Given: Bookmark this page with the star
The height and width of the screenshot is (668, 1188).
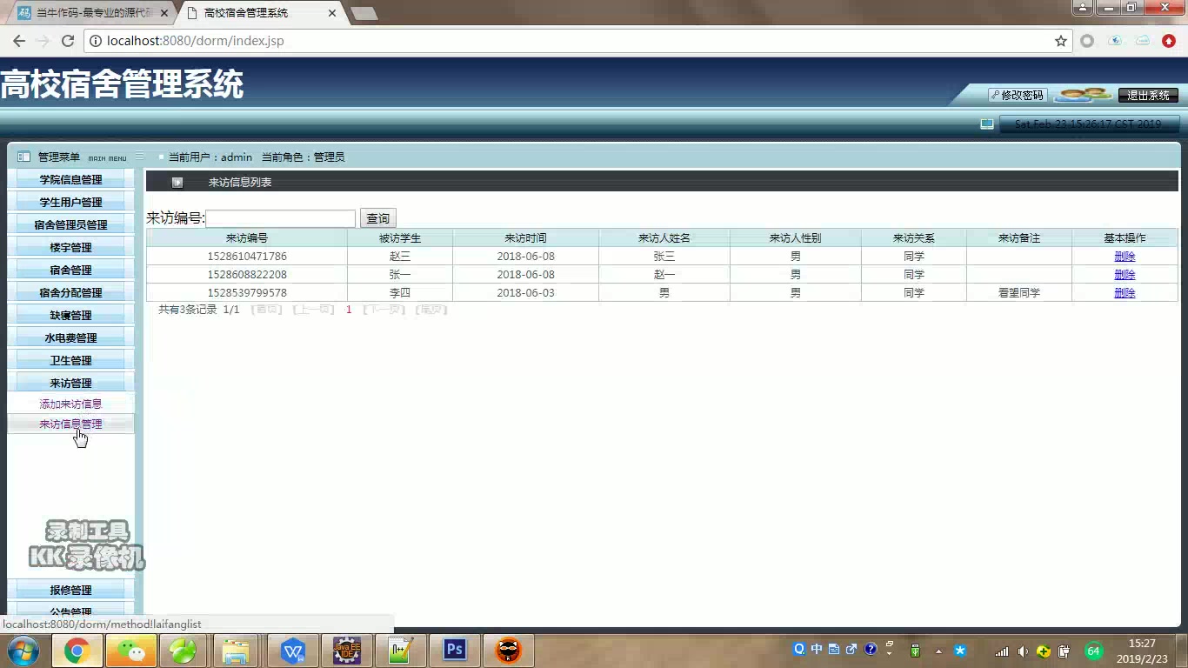Looking at the screenshot, I should [x=1060, y=41].
